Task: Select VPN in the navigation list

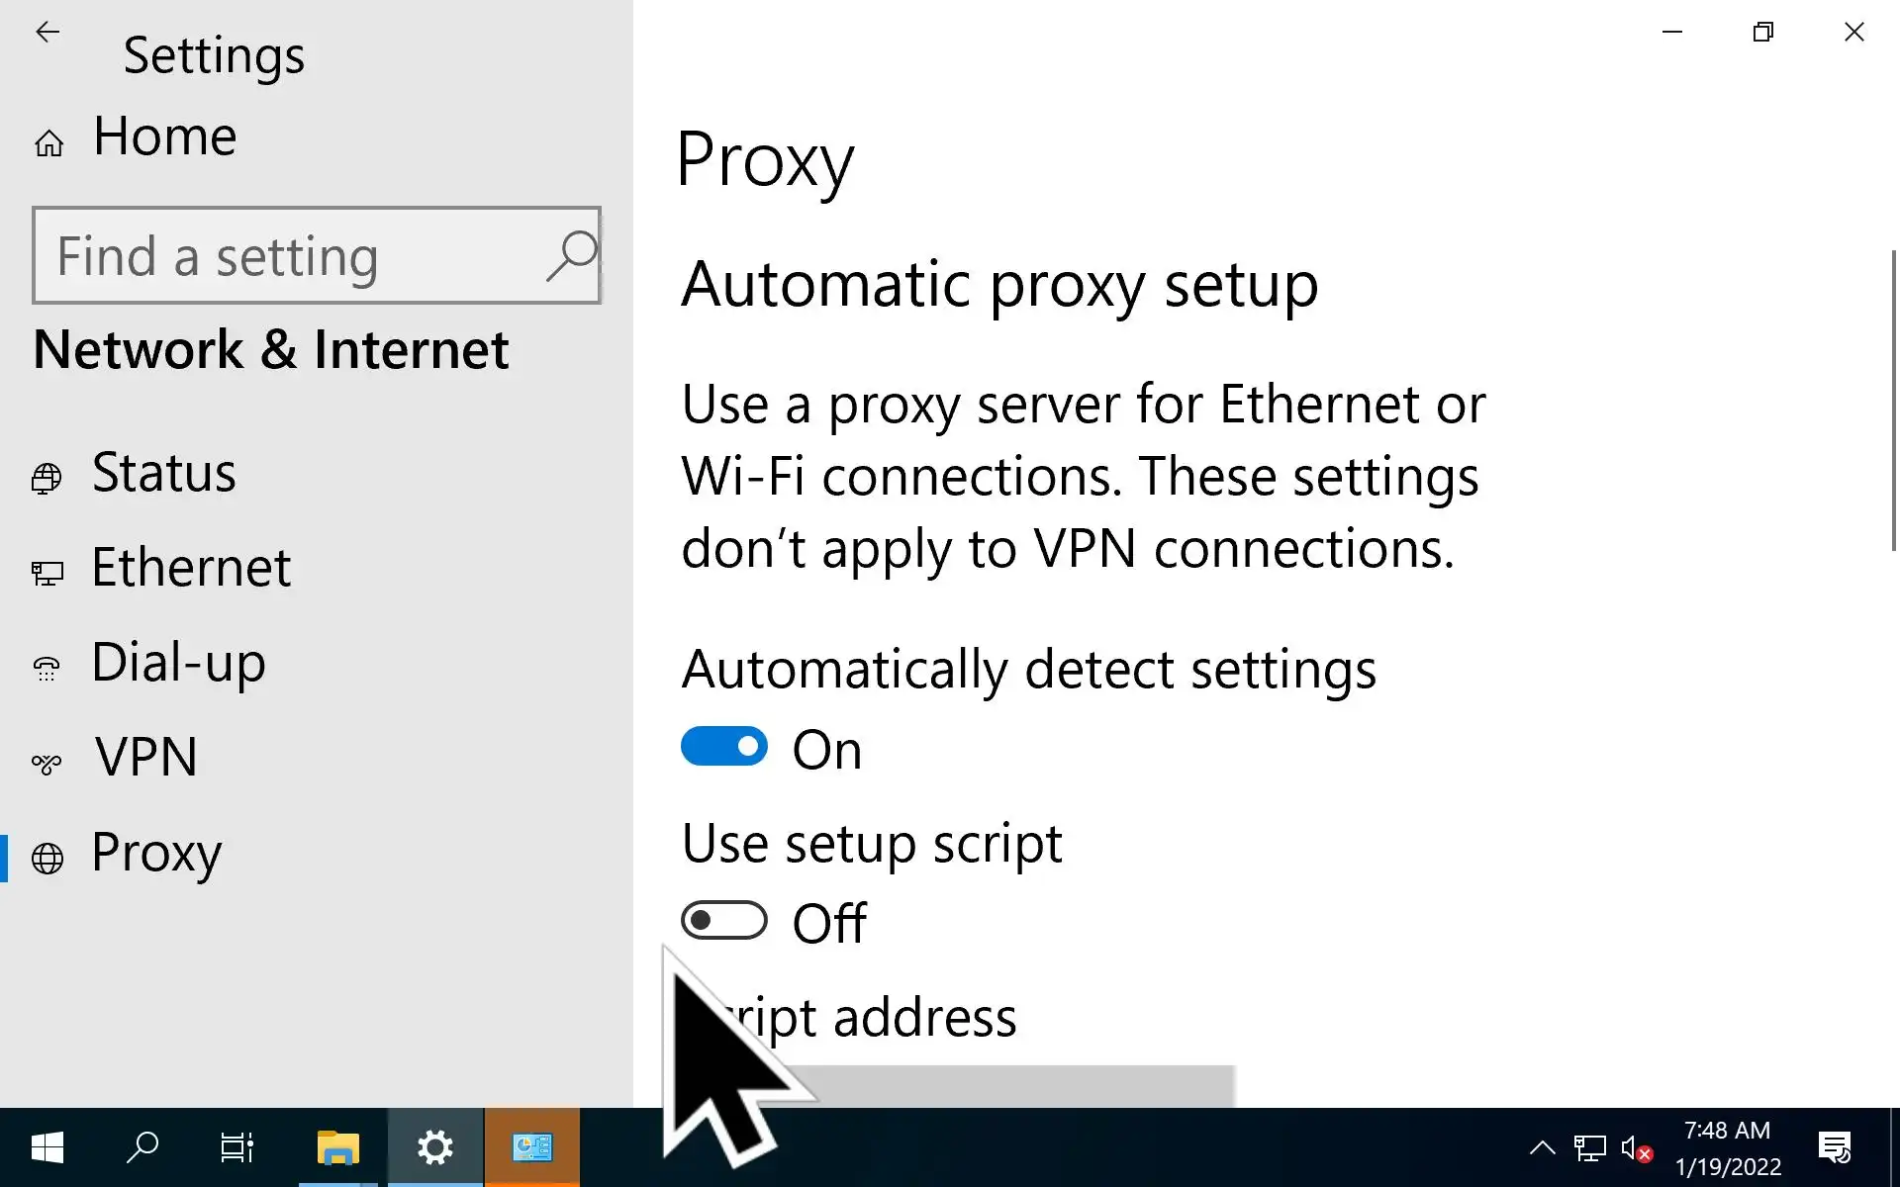Action: [x=145, y=758]
